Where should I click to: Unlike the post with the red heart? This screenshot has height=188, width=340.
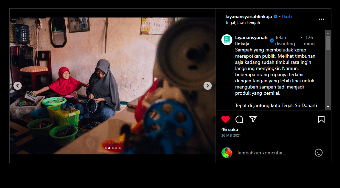tap(226, 119)
